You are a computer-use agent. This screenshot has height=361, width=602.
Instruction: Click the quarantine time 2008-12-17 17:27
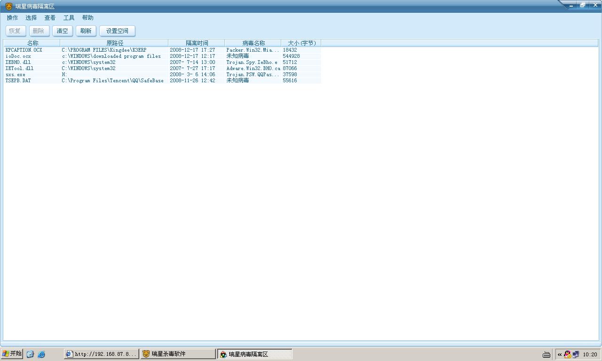click(192, 50)
